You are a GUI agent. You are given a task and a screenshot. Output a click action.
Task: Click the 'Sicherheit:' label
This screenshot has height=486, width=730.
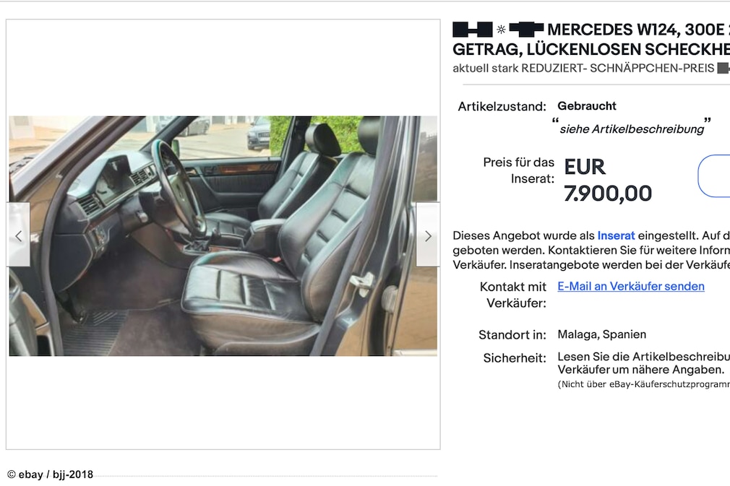tap(515, 358)
